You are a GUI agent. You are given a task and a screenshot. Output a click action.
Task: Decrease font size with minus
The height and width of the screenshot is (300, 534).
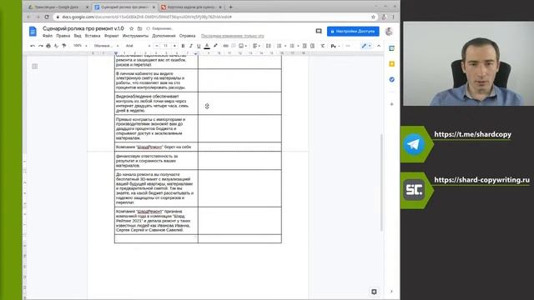click(x=157, y=46)
